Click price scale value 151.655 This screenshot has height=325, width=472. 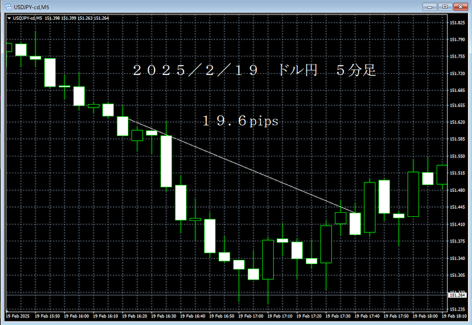pos(457,105)
